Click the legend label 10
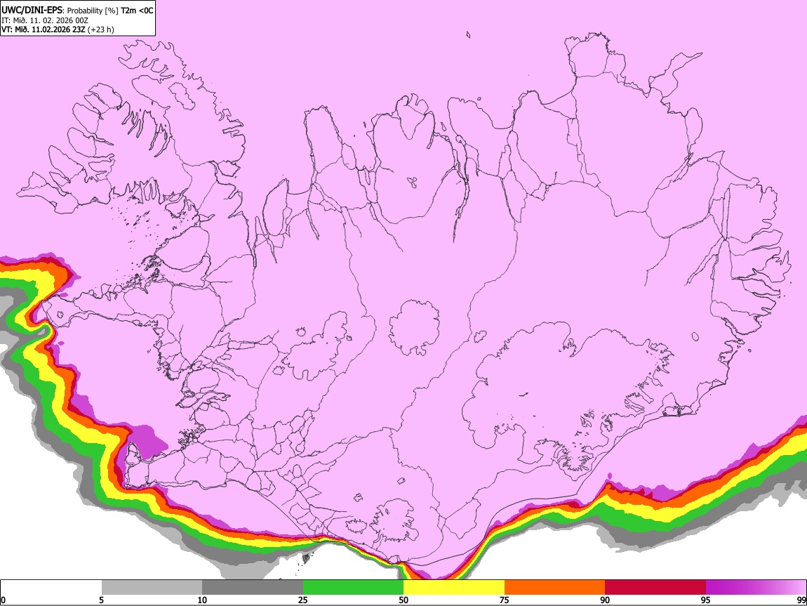 click(x=202, y=600)
